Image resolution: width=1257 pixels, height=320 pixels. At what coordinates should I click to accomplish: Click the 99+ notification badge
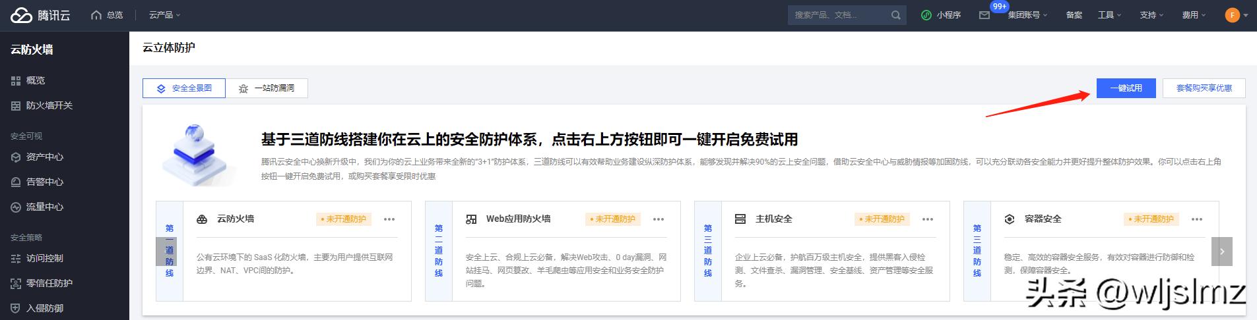(x=1000, y=7)
